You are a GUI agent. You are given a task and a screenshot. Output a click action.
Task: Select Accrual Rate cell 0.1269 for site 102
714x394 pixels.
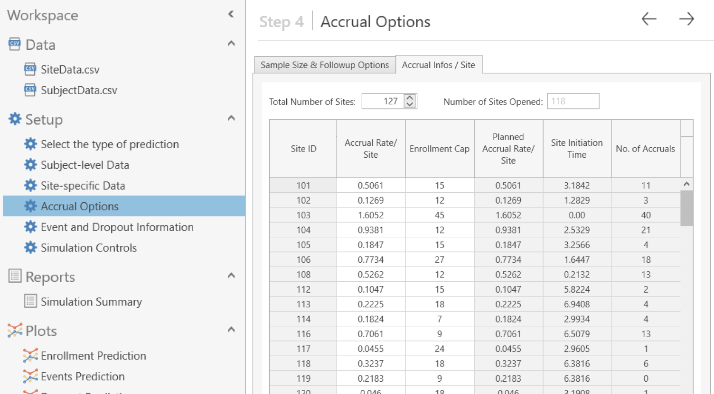[371, 200]
